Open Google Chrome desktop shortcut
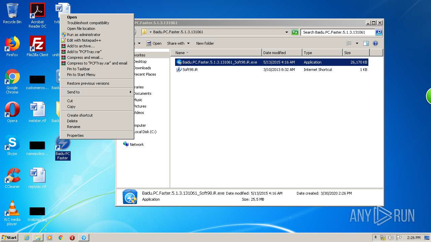 click(x=12, y=82)
